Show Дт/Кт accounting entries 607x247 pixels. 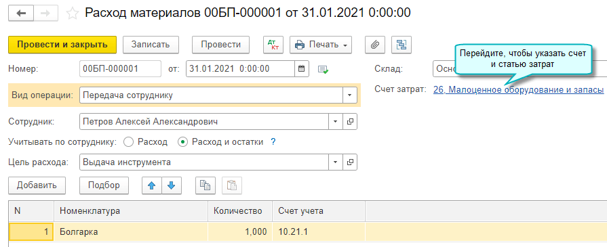click(273, 45)
